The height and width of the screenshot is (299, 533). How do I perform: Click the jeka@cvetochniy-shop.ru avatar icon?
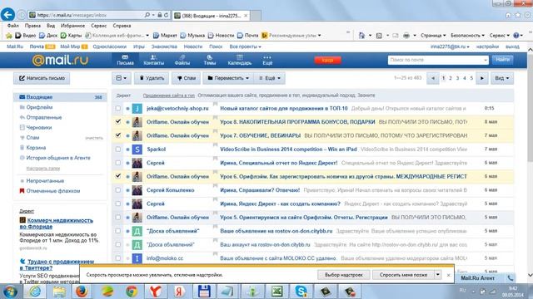[x=137, y=109]
